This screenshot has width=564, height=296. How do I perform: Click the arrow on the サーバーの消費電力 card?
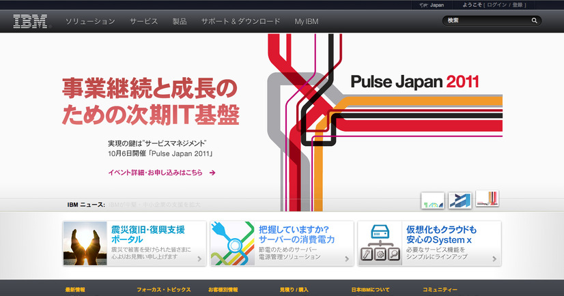point(347,258)
